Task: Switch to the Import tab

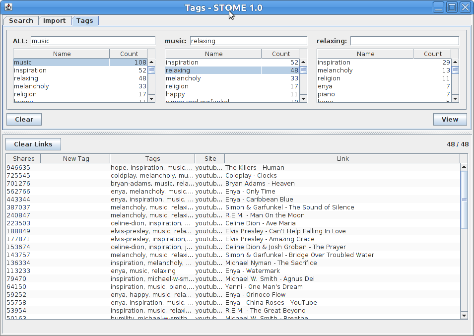Action: click(55, 20)
